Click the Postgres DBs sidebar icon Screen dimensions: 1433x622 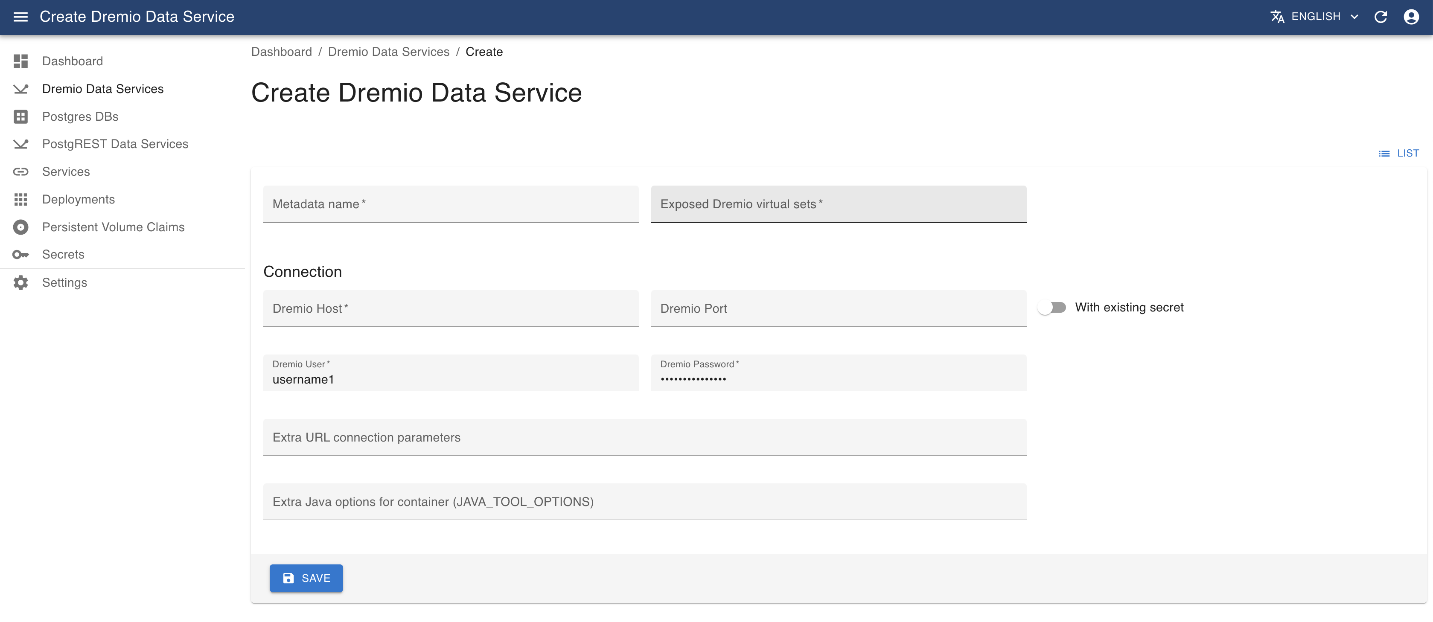coord(20,116)
